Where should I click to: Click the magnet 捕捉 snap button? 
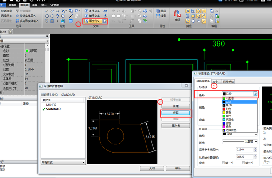point(177,15)
